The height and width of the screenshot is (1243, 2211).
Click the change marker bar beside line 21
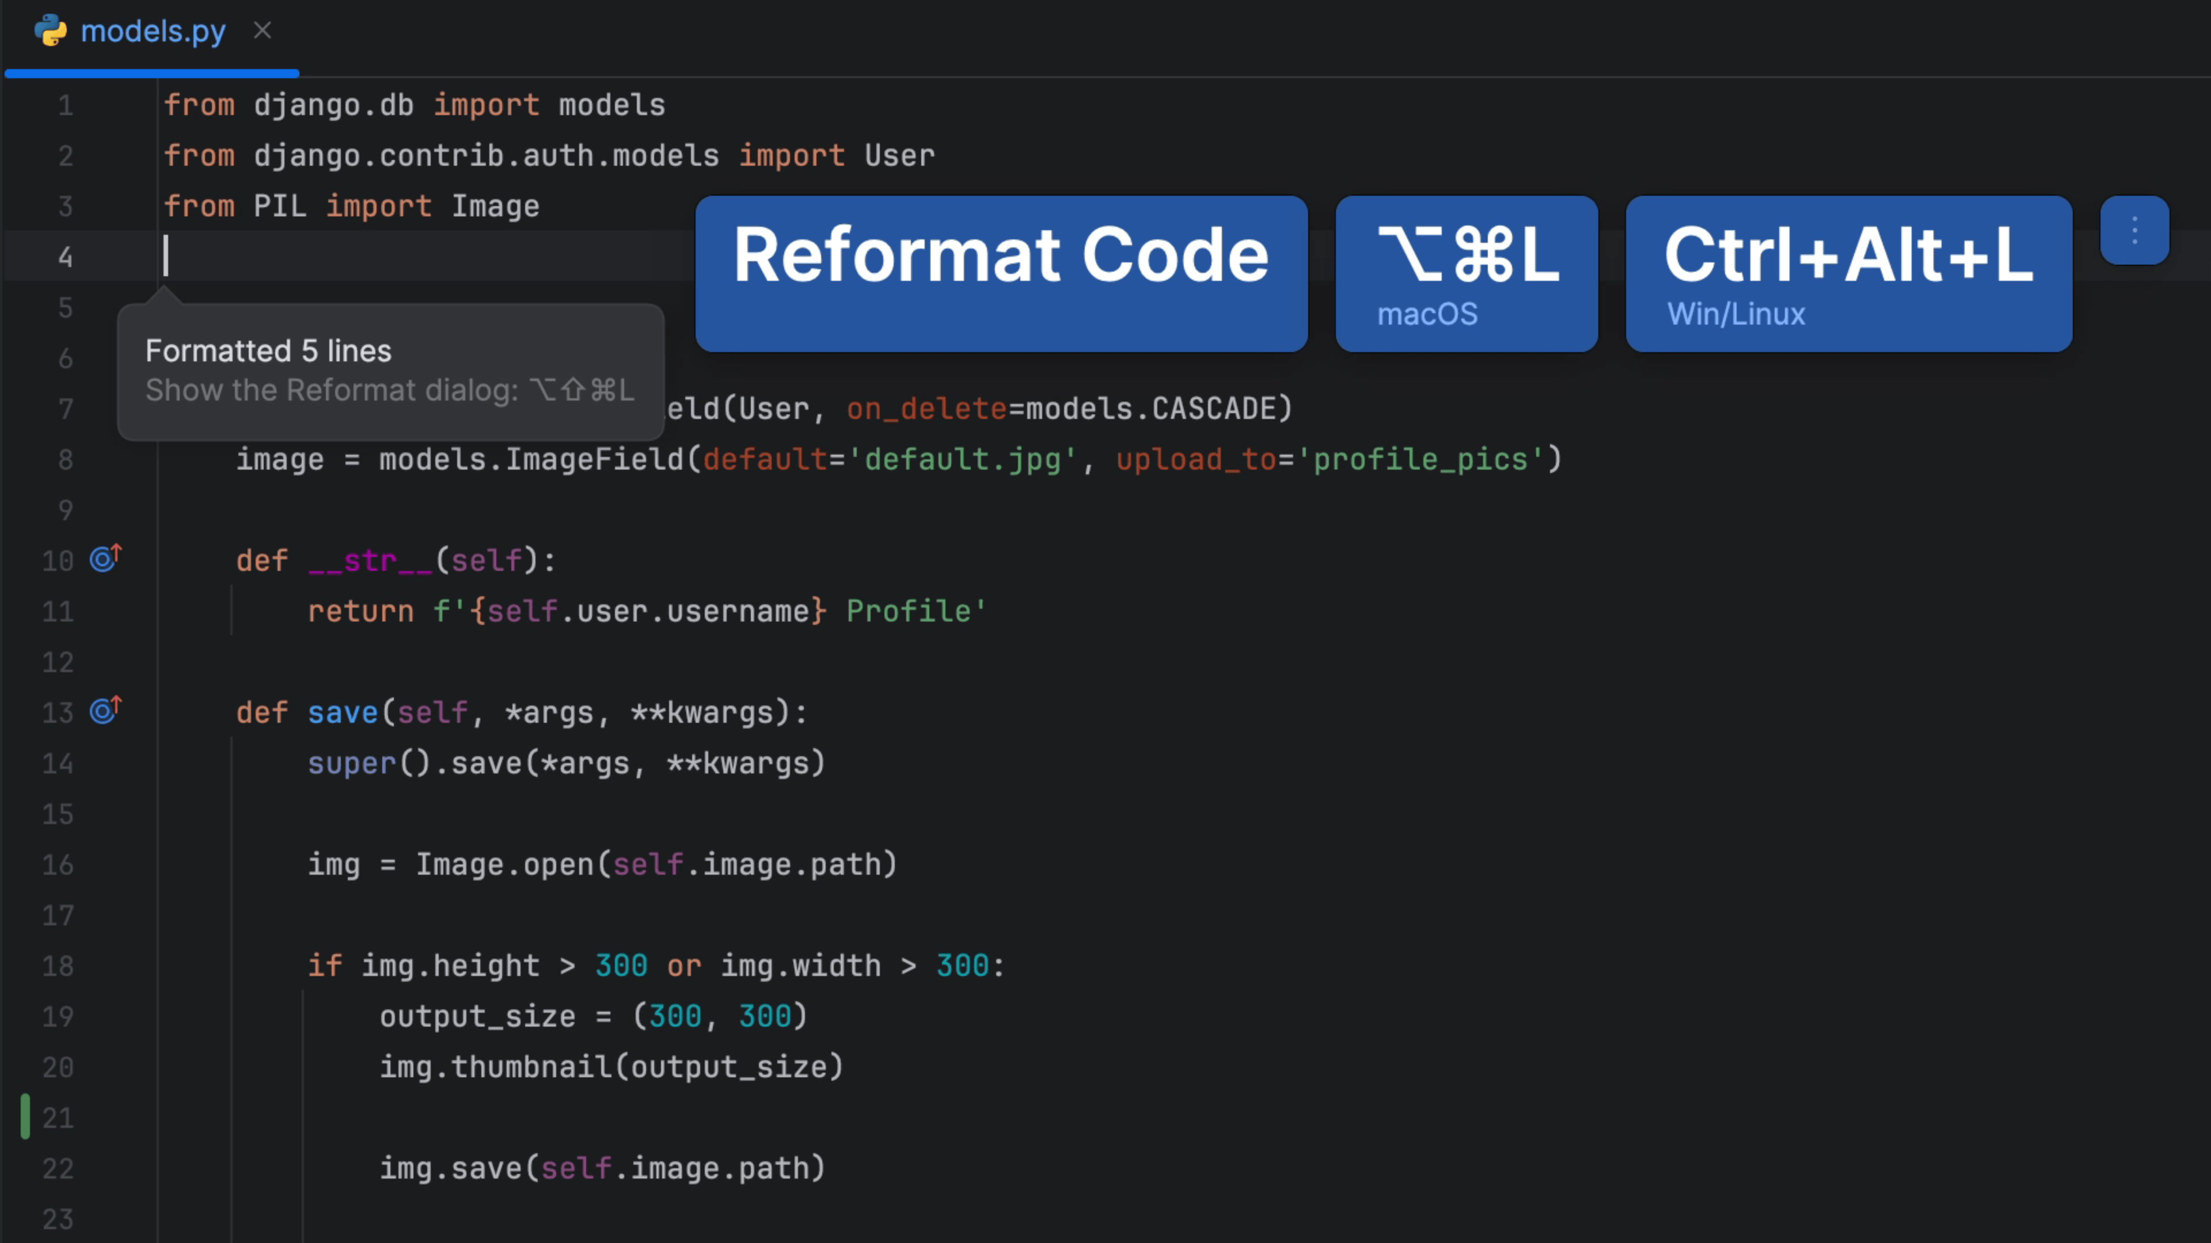click(25, 1116)
